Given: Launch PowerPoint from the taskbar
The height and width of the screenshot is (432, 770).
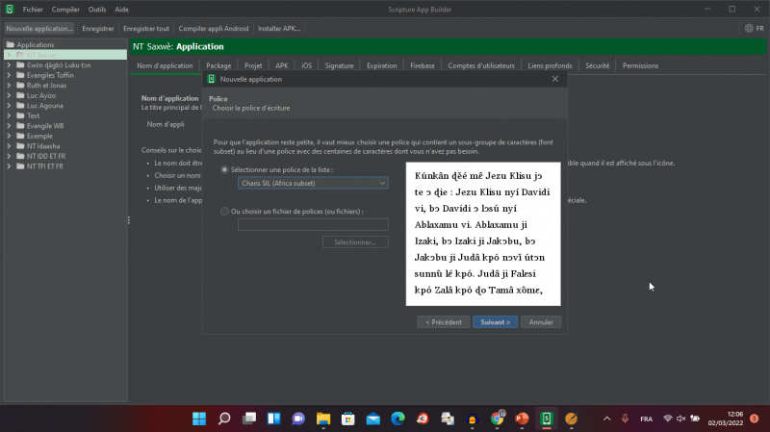Looking at the screenshot, I should pyautogui.click(x=522, y=419).
